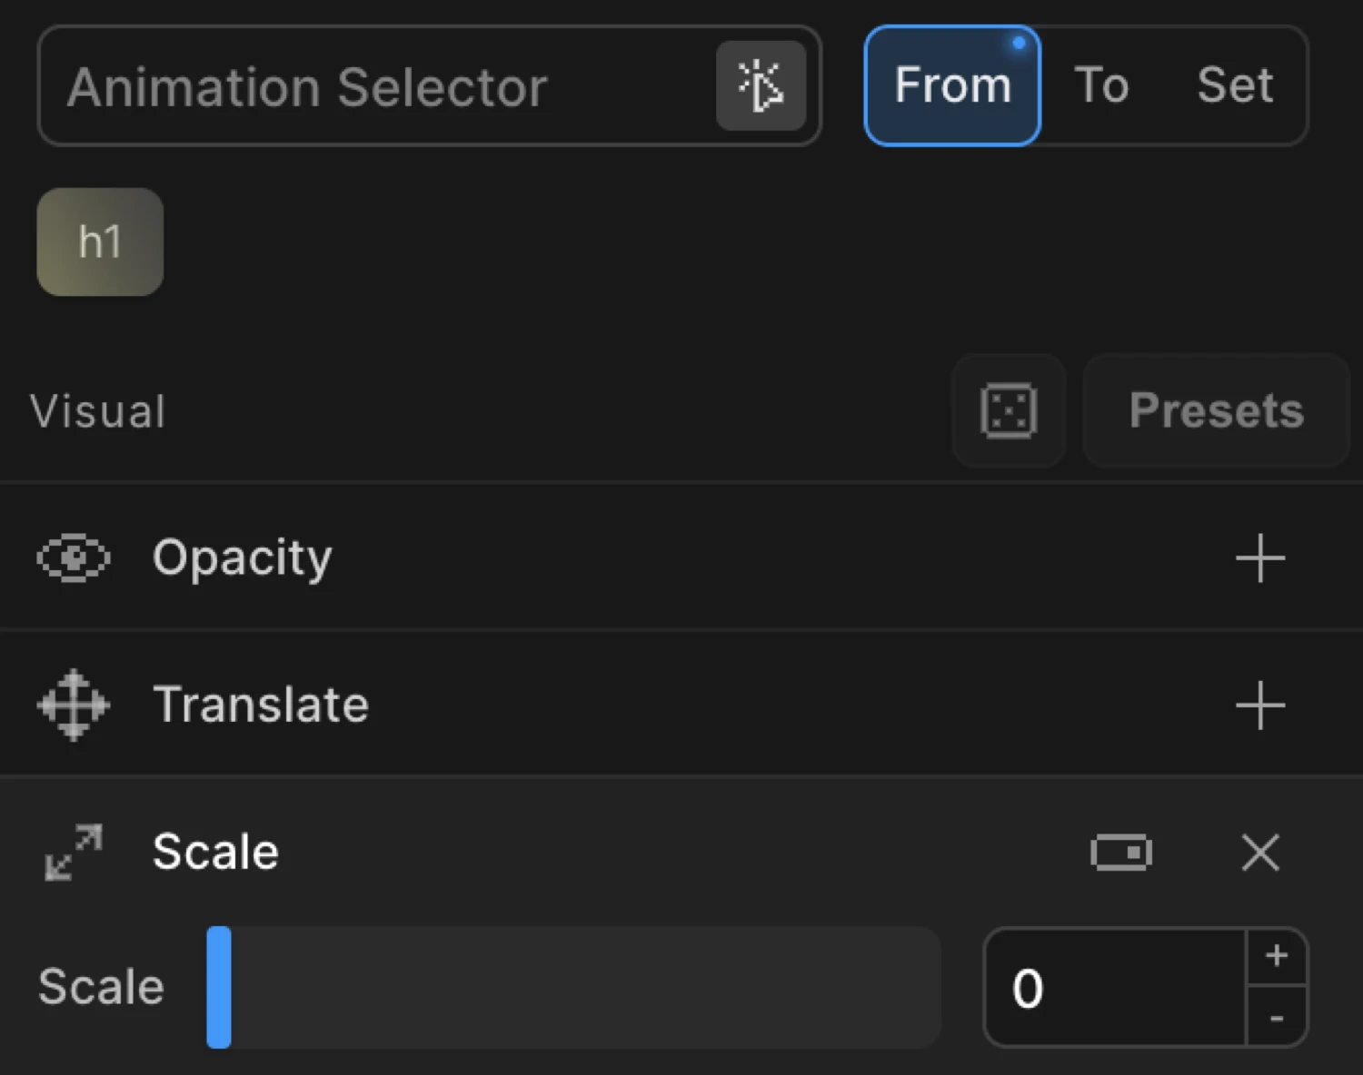Click the Opacity row label
Image resolution: width=1363 pixels, height=1075 pixels.
pyautogui.click(x=242, y=557)
